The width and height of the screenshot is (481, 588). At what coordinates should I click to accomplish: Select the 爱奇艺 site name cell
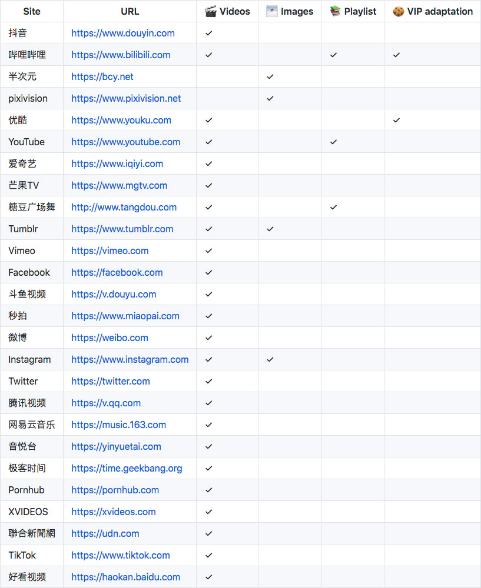click(32, 163)
